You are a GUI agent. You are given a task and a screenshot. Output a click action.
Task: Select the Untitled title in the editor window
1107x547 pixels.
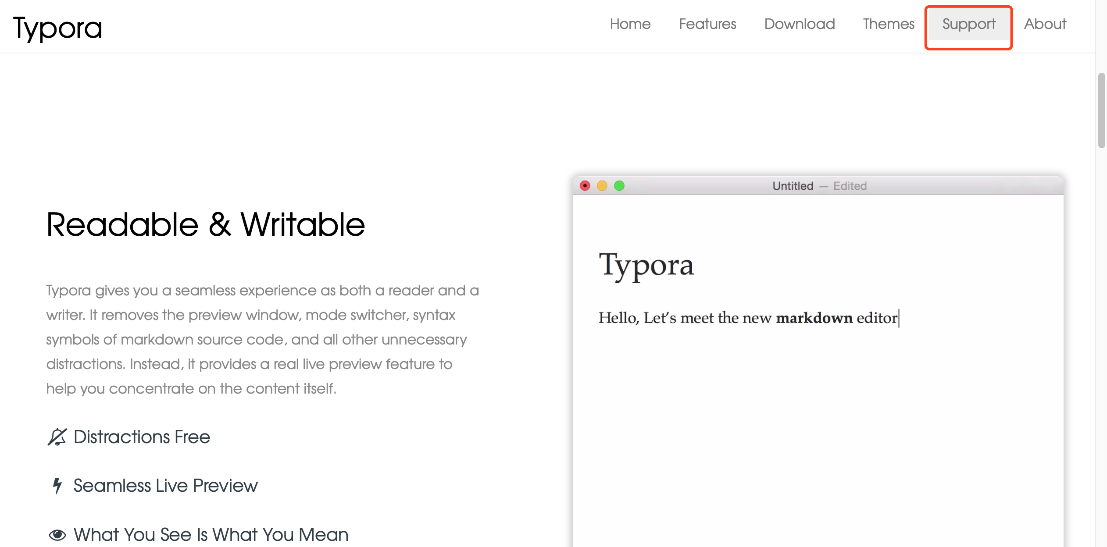click(x=792, y=185)
